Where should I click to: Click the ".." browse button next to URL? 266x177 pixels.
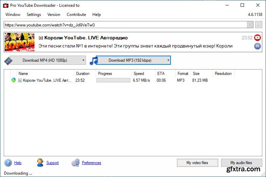pyautogui.click(x=259, y=25)
